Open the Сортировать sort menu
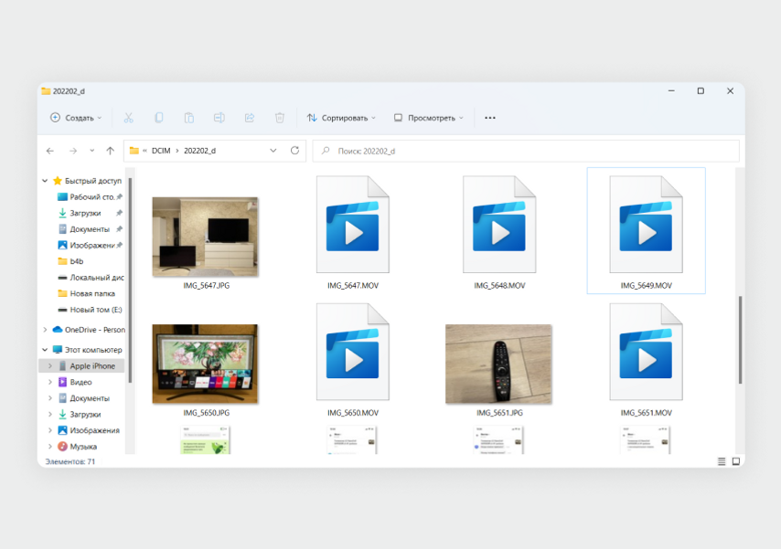 point(341,118)
